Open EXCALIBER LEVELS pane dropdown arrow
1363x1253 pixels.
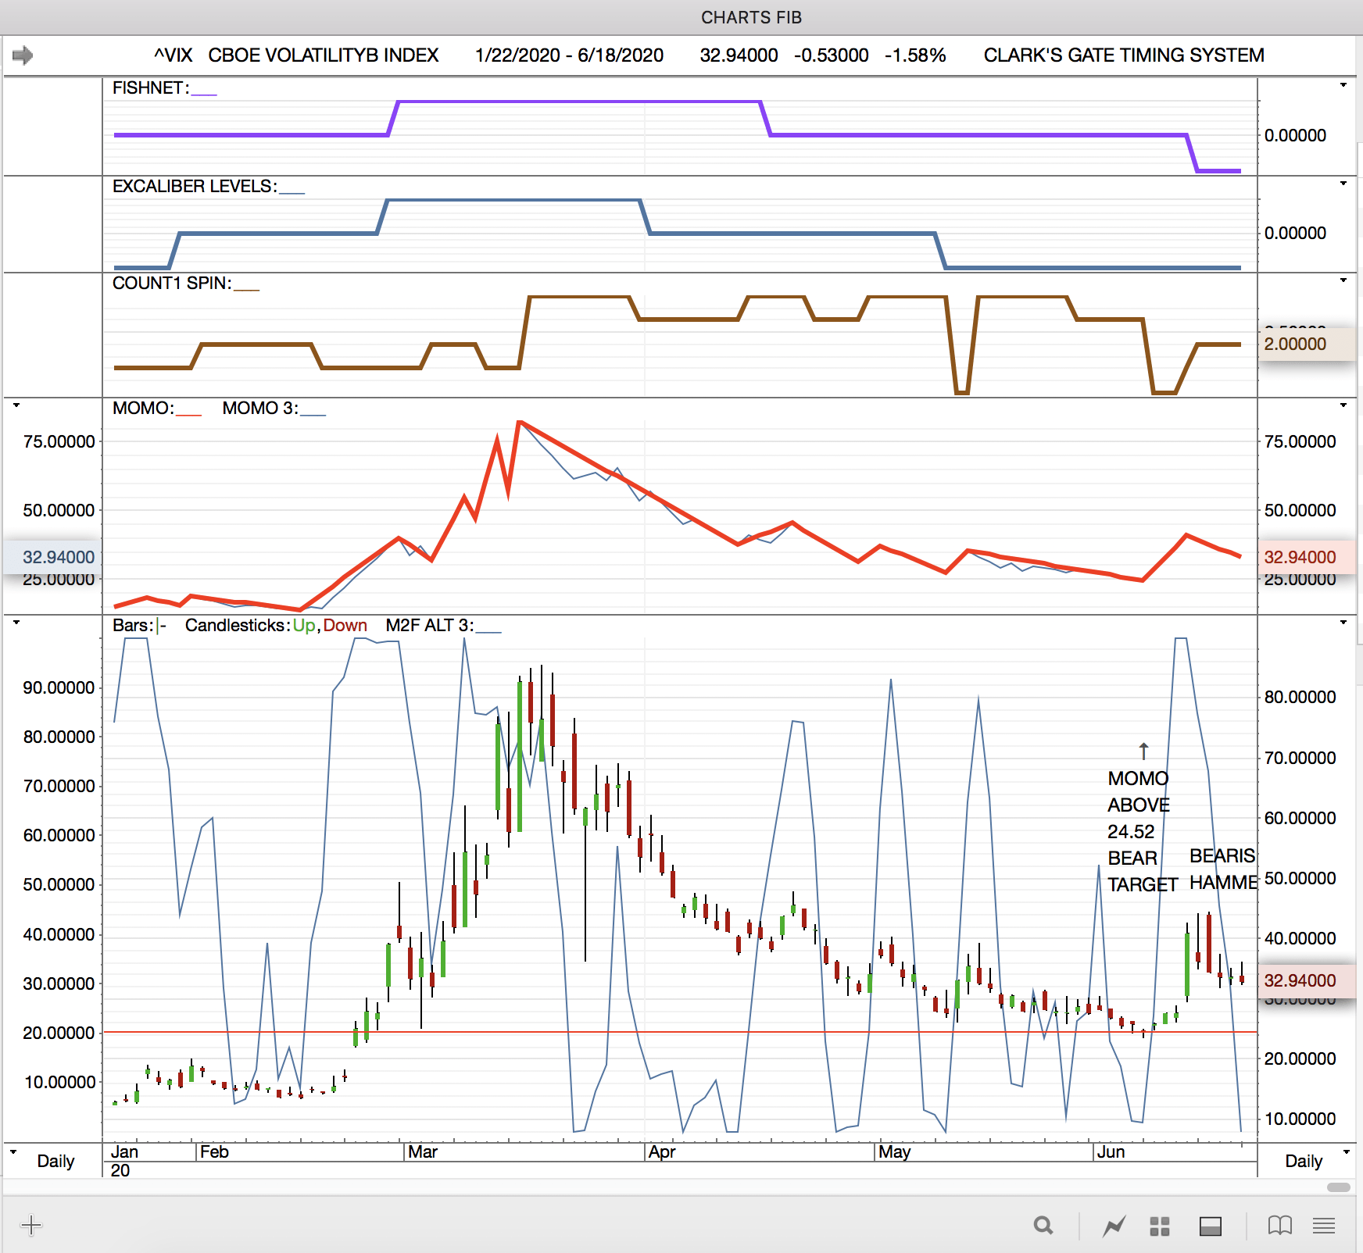point(1343,184)
